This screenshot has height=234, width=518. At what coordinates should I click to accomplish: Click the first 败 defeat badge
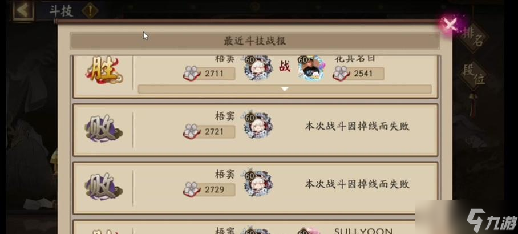coord(104,128)
